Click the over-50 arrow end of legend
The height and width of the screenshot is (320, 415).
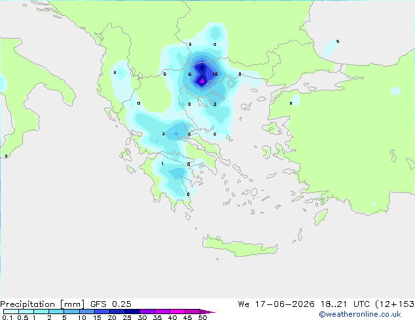[x=207, y=312]
